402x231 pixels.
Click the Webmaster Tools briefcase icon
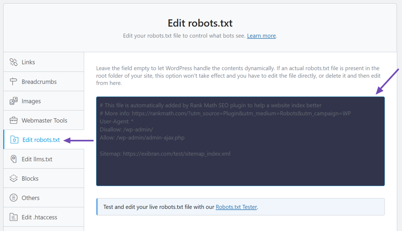click(14, 121)
